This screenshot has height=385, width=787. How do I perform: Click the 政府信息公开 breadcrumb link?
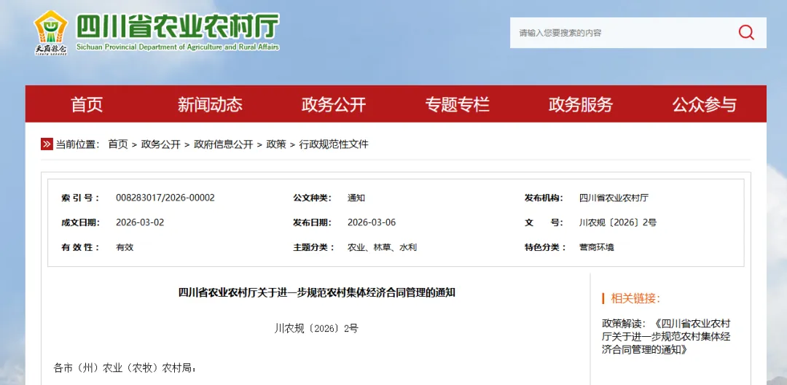224,144
